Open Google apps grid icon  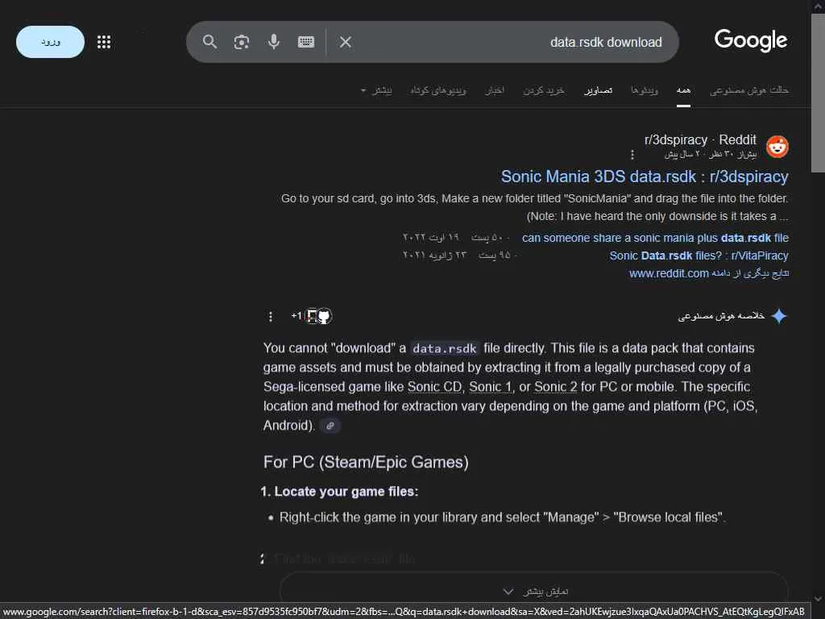[104, 42]
